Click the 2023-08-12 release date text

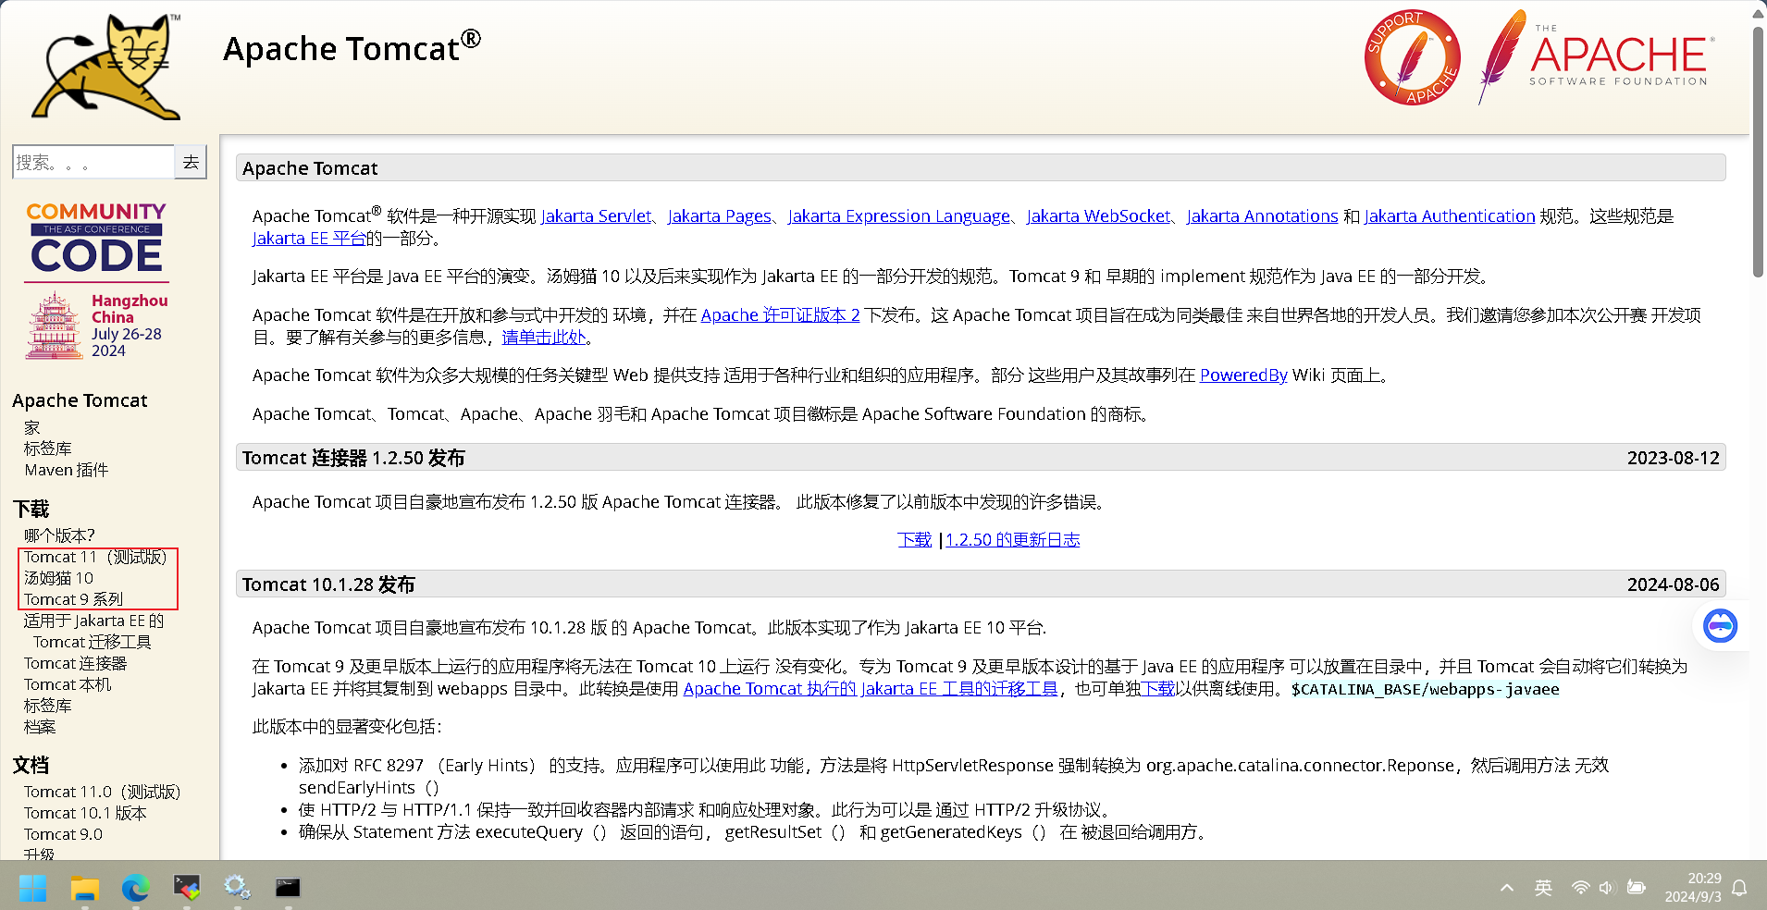click(x=1673, y=458)
